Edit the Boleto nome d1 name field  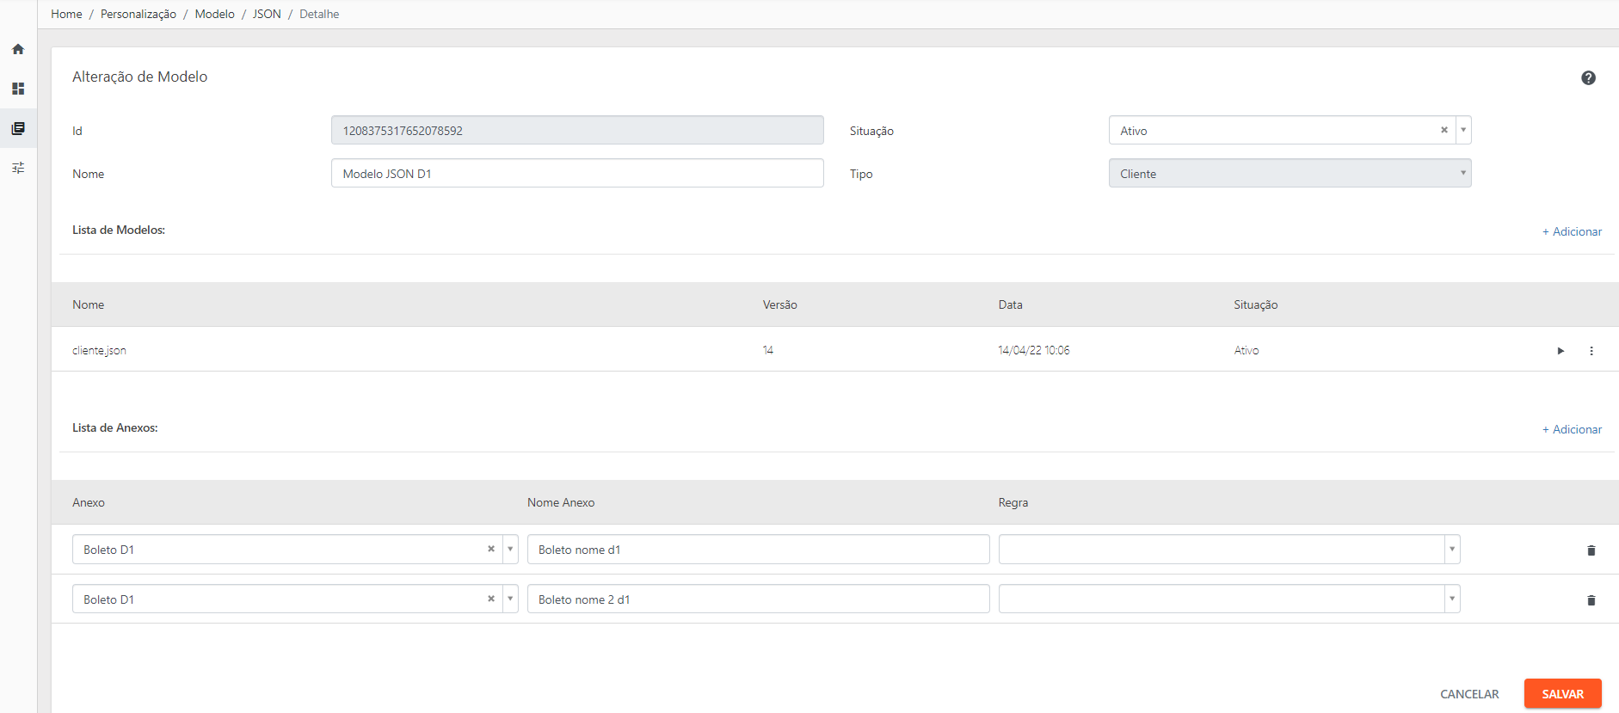point(758,549)
